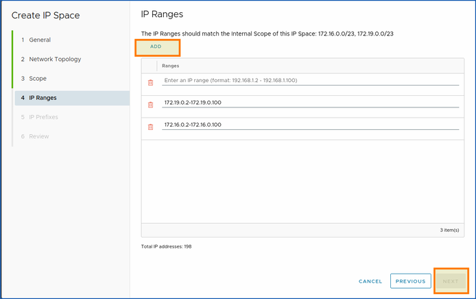The image size is (476, 299).
Task: Open the General wizard step
Action: pyautogui.click(x=40, y=40)
